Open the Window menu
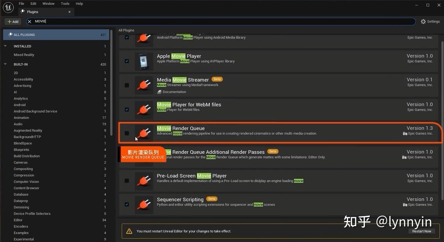444x242 pixels. pyautogui.click(x=48, y=4)
